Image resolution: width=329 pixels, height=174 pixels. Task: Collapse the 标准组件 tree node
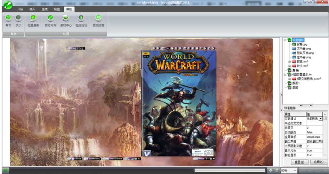click(285, 40)
